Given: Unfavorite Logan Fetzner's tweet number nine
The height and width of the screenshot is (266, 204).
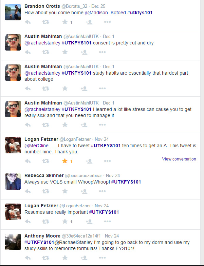Looking at the screenshot, I should pyautogui.click(x=65, y=161).
